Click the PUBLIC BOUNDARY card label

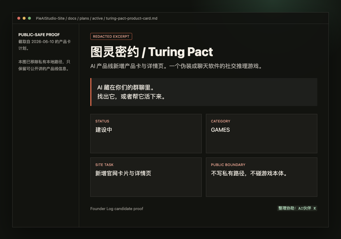[228, 165]
